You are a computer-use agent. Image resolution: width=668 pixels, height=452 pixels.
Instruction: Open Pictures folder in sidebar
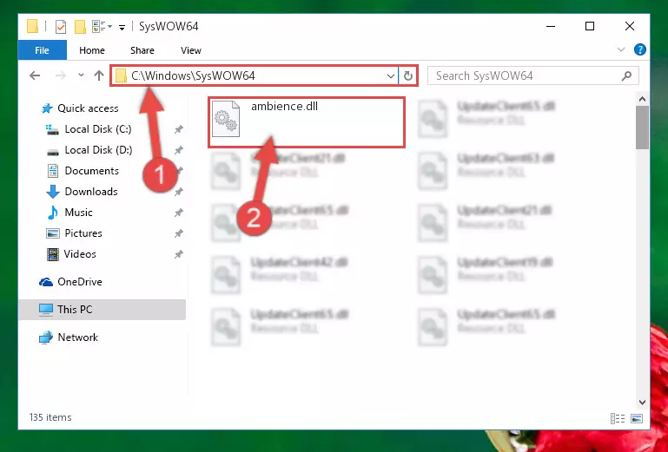[x=83, y=233]
